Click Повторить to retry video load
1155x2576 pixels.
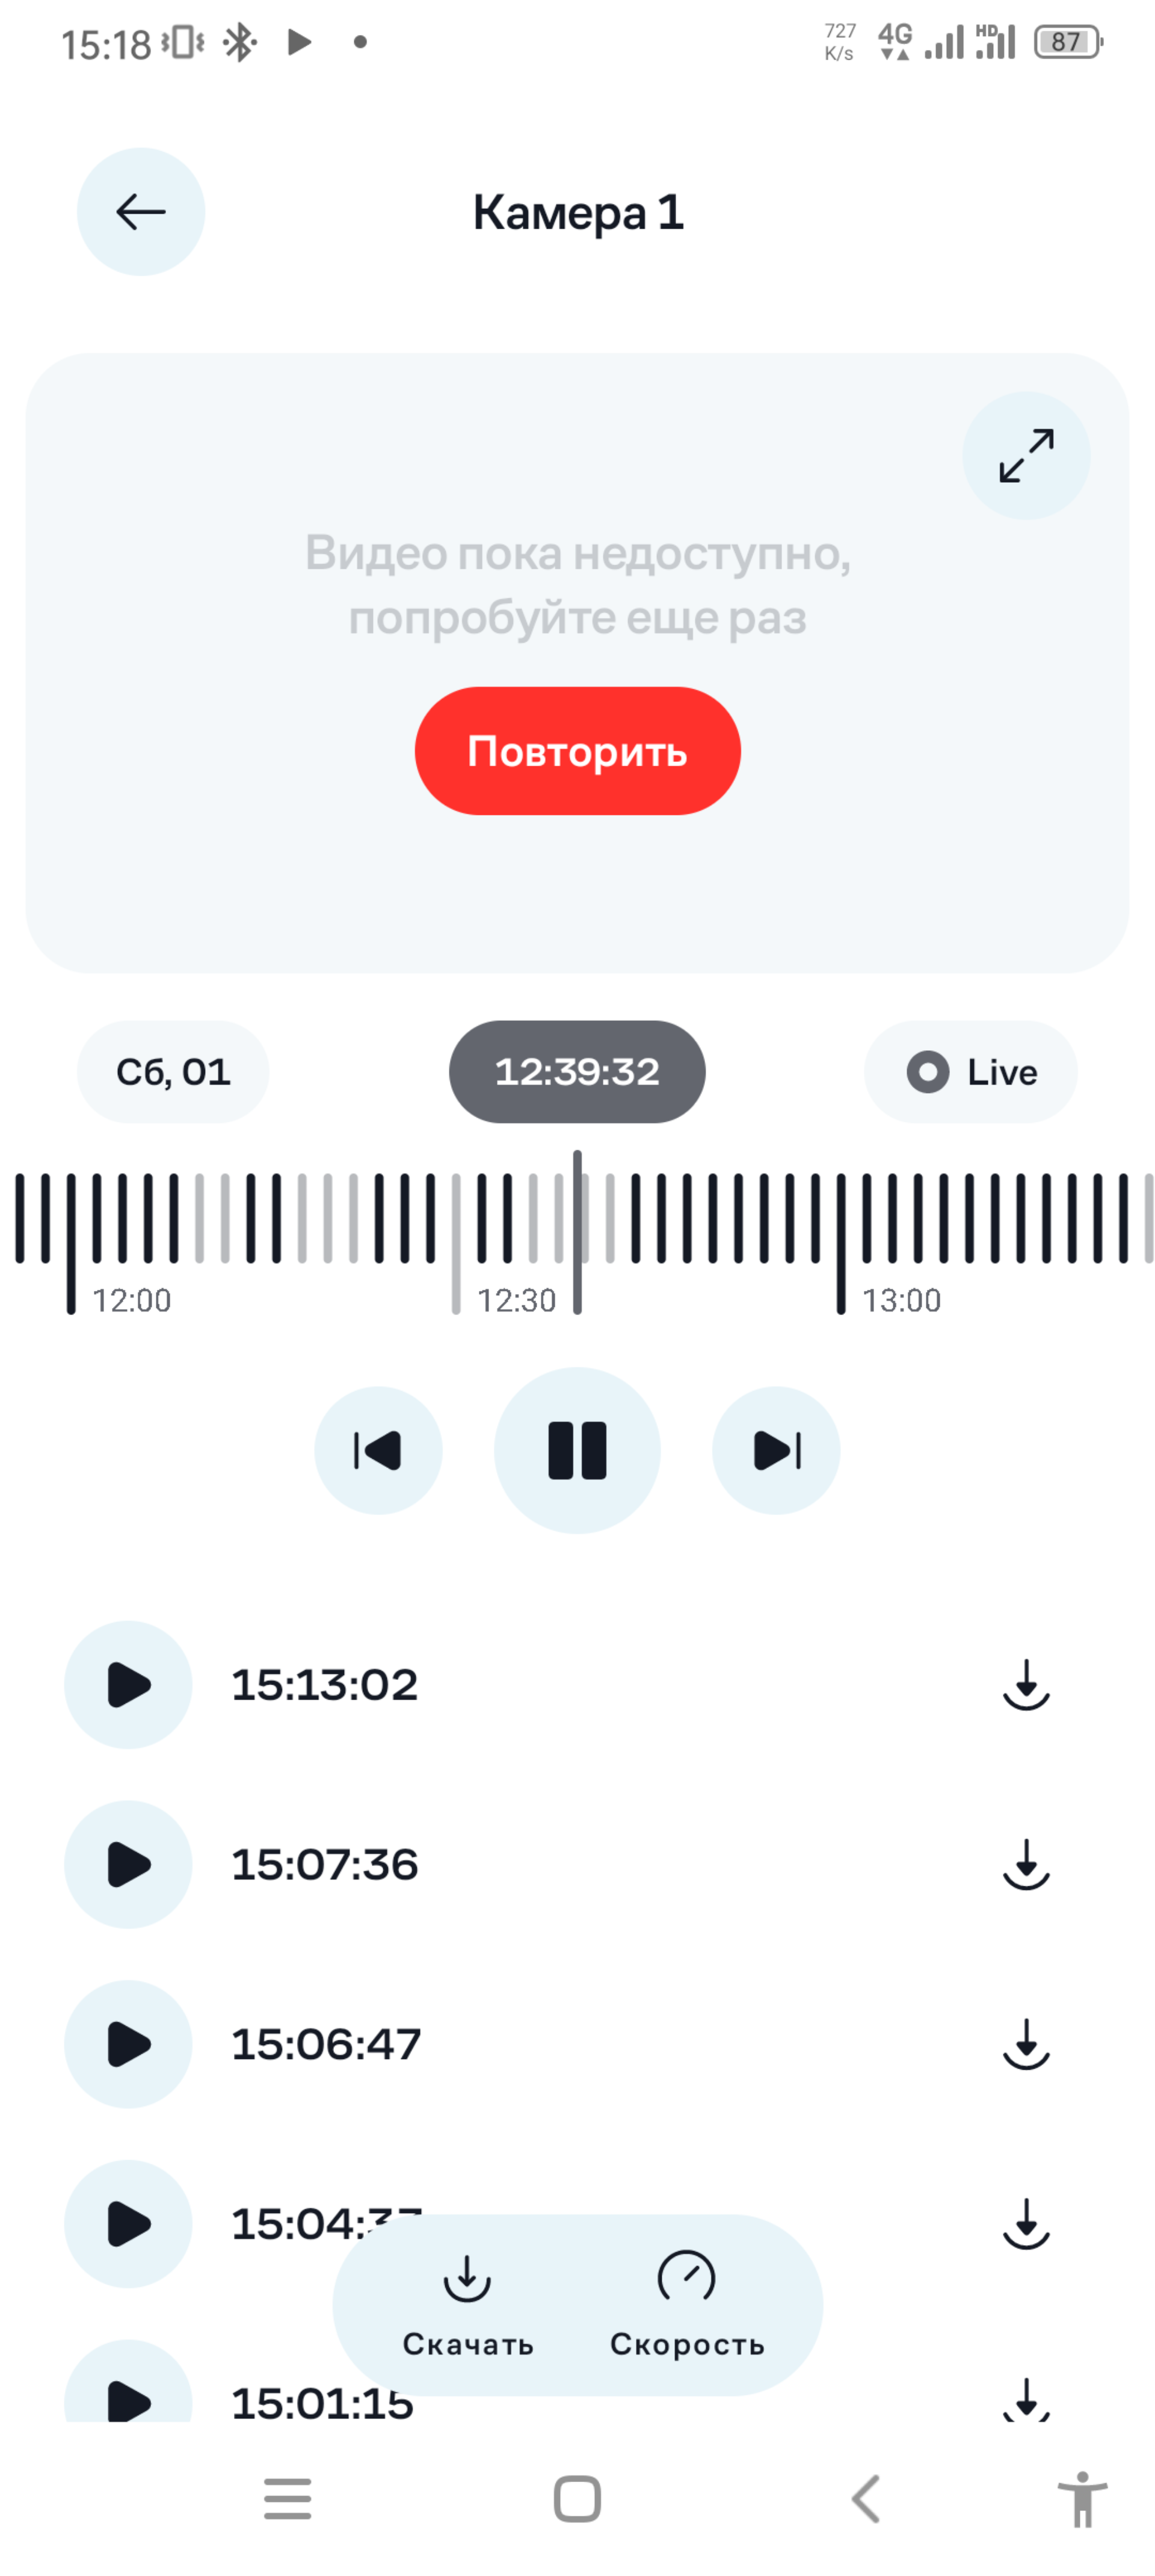click(x=577, y=751)
